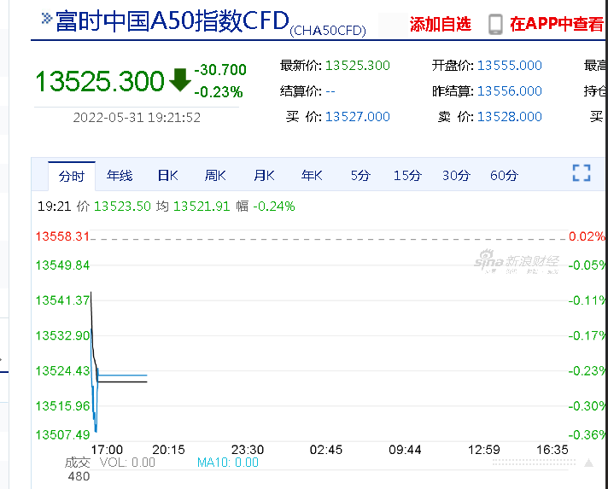
Task: Click the axis label 13549.84
Action: point(62,265)
